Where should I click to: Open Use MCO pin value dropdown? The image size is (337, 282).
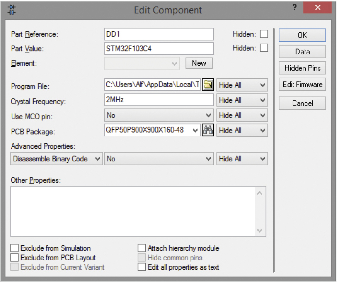coord(159,115)
